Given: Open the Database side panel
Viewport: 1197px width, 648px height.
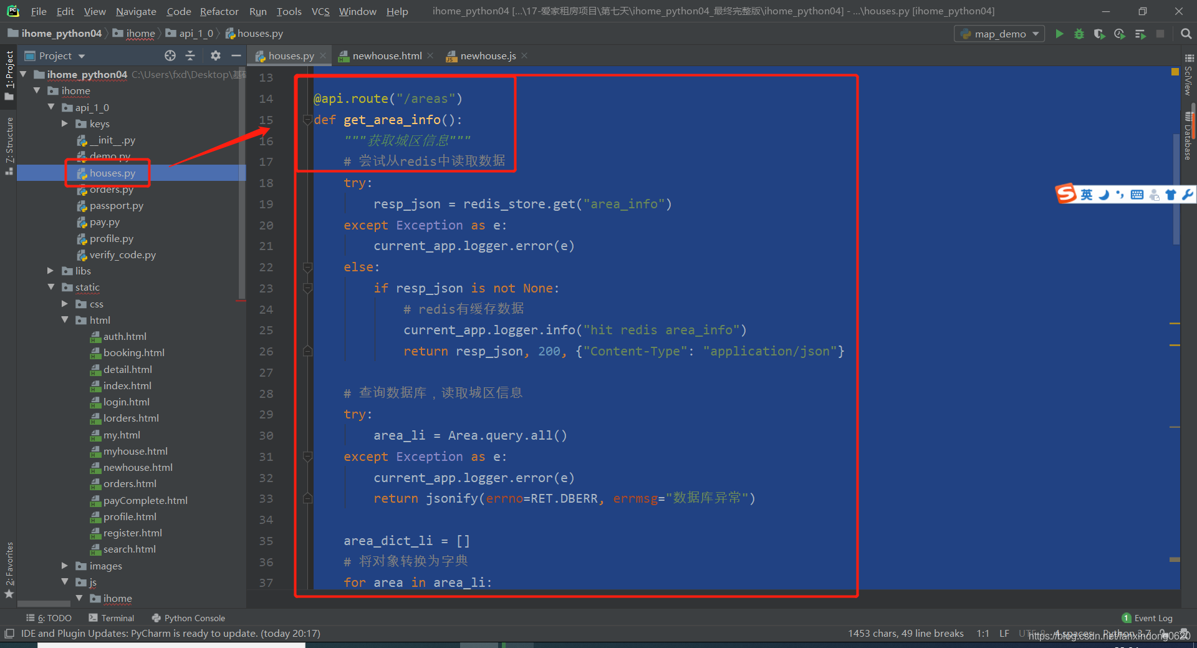Looking at the screenshot, I should click(x=1189, y=136).
